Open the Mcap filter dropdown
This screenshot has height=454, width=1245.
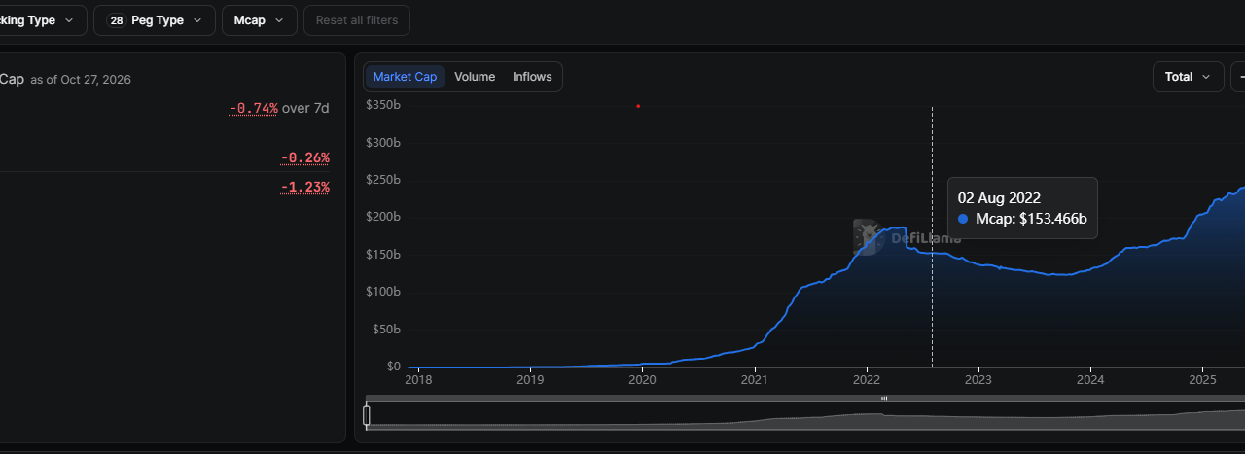[259, 20]
